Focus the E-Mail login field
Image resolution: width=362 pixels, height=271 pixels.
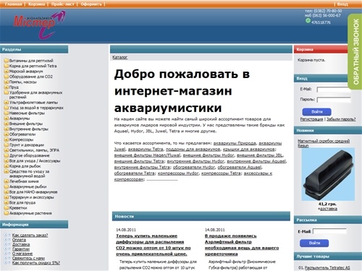(x=334, y=90)
